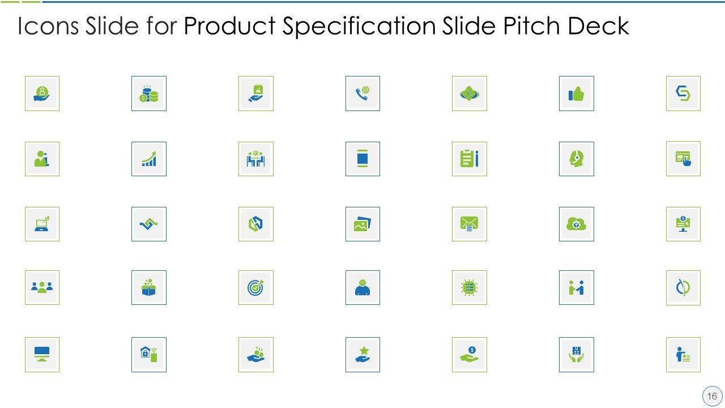The image size is (725, 408).
Task: Click the slide title text
Action: pyautogui.click(x=323, y=27)
